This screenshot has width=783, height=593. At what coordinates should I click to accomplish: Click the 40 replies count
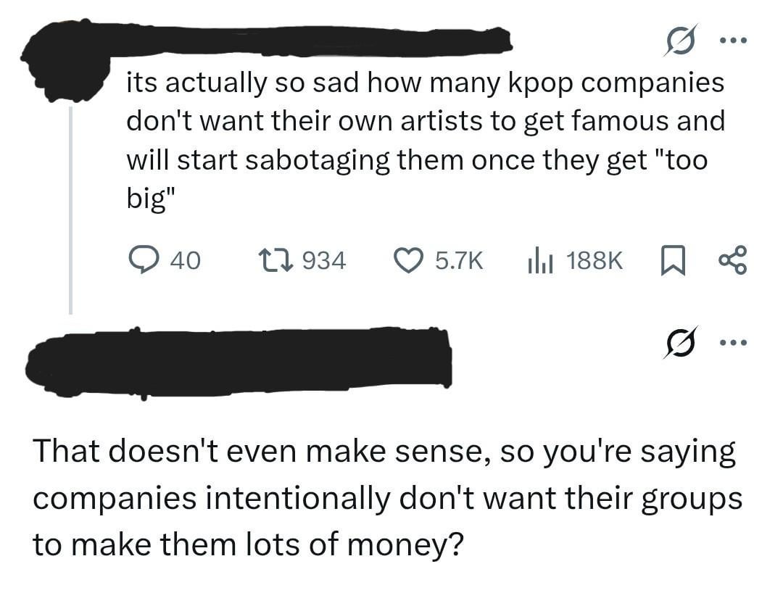tap(186, 260)
